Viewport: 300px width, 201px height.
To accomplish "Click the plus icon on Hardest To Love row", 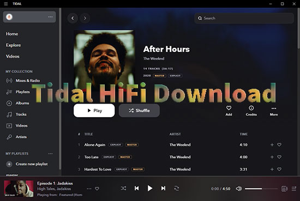I will (272, 169).
